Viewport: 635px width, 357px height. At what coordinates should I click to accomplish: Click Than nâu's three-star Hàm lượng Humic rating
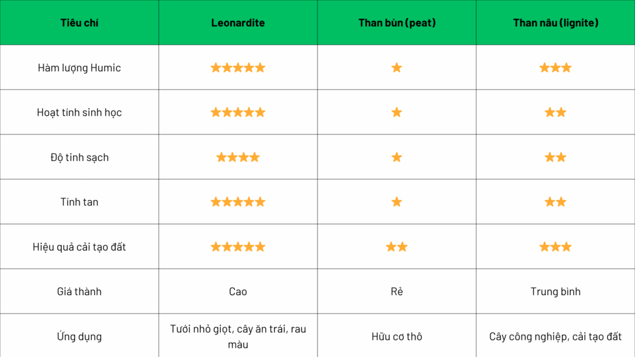pyautogui.click(x=555, y=68)
